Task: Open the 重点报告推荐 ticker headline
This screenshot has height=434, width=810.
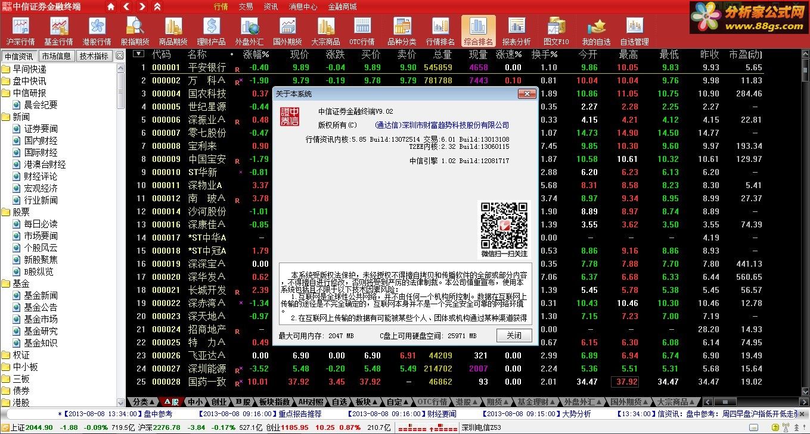Action: (x=300, y=414)
